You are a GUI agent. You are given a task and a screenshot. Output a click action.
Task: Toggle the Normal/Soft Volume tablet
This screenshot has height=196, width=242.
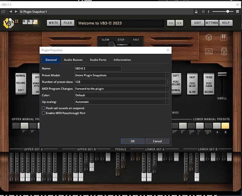pyautogui.click(x=21, y=84)
